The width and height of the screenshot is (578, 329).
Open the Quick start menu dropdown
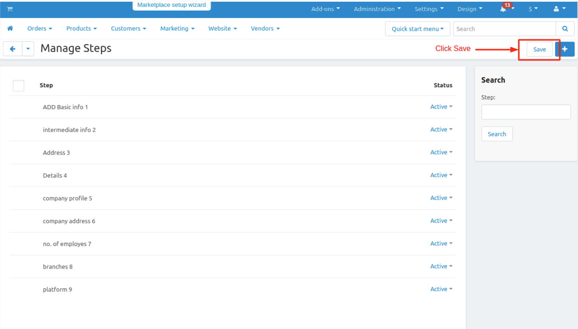click(x=418, y=29)
